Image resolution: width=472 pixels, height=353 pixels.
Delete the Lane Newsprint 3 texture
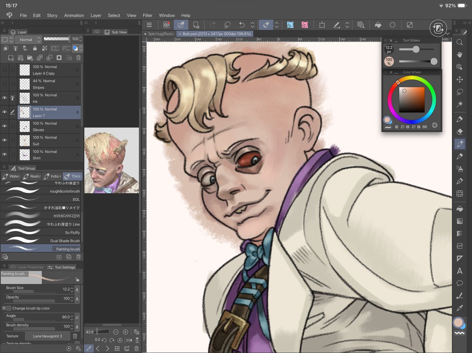(x=75, y=336)
